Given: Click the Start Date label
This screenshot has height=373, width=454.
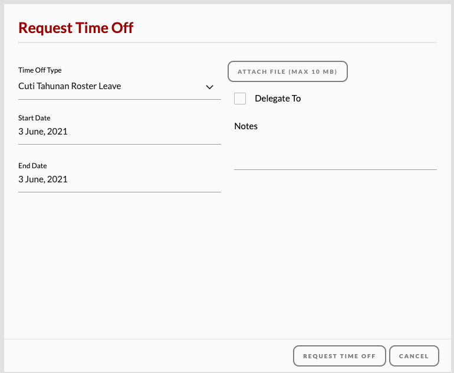Looking at the screenshot, I should 34,118.
